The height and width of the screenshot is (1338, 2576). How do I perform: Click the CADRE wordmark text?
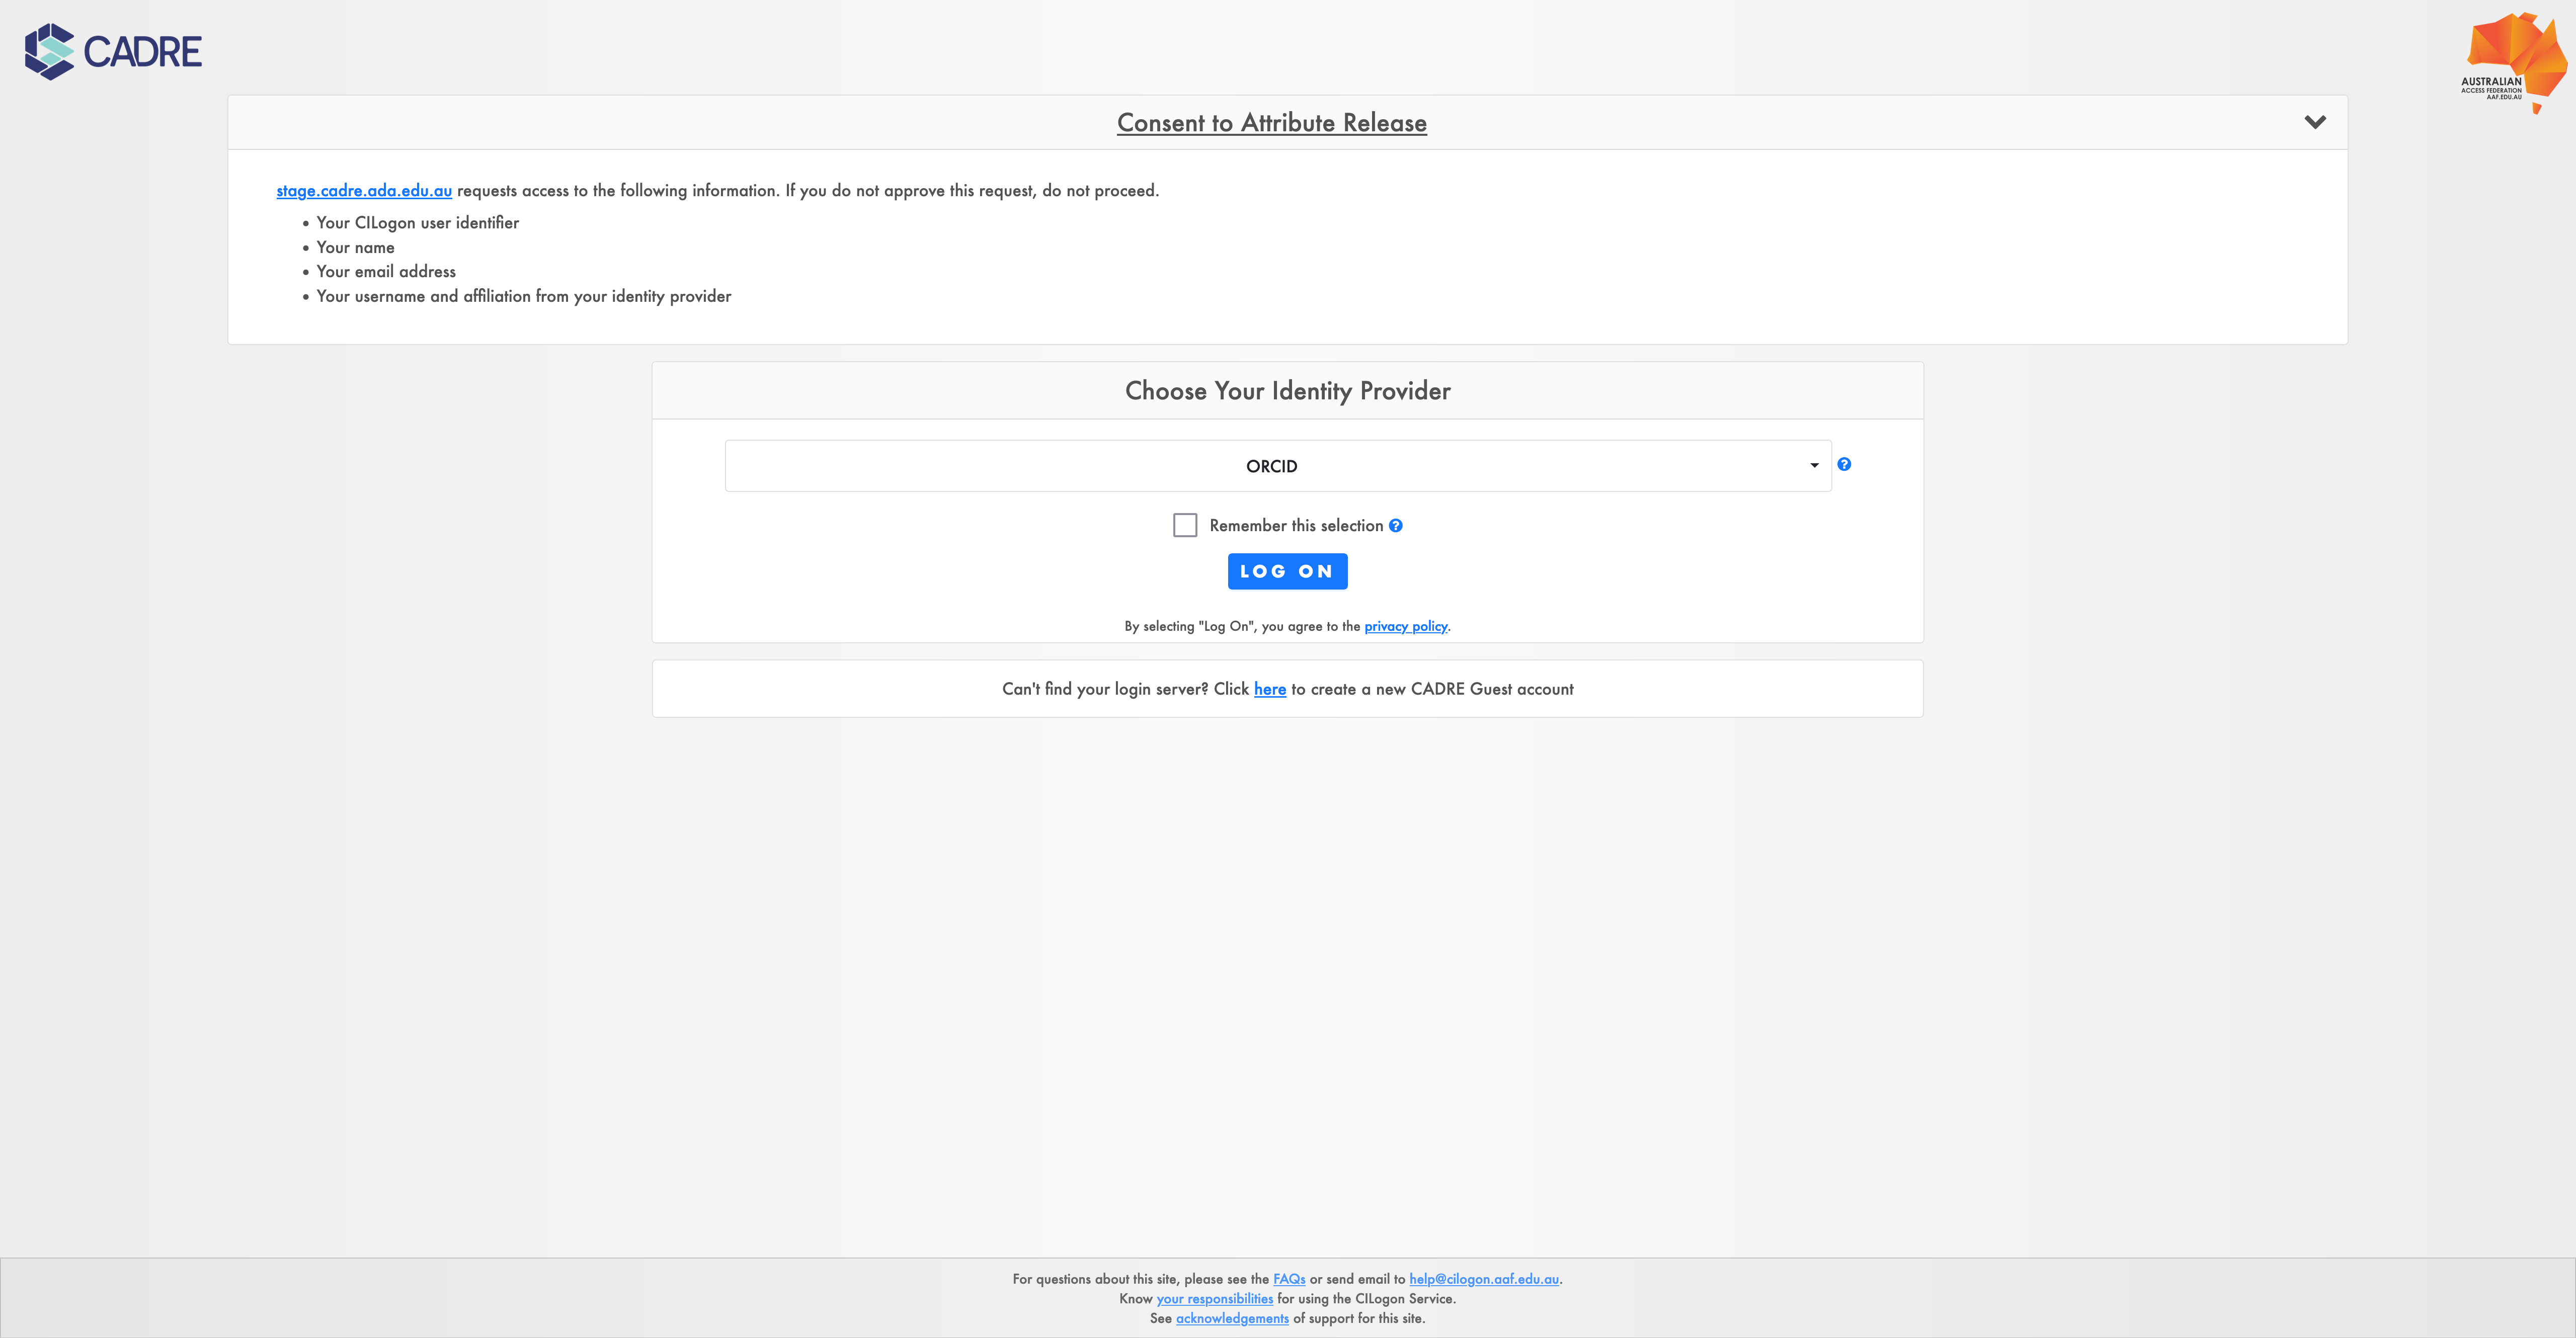tap(143, 52)
